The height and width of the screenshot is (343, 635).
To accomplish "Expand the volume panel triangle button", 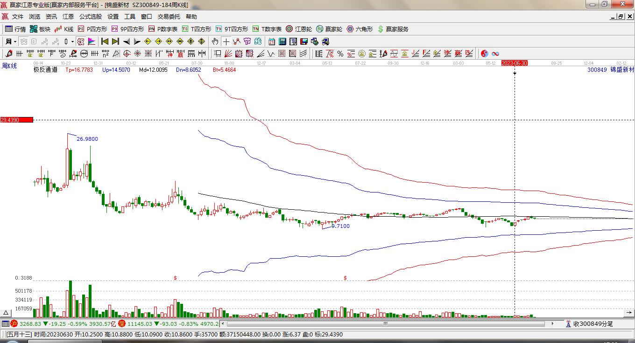I will pyautogui.click(x=6, y=313).
